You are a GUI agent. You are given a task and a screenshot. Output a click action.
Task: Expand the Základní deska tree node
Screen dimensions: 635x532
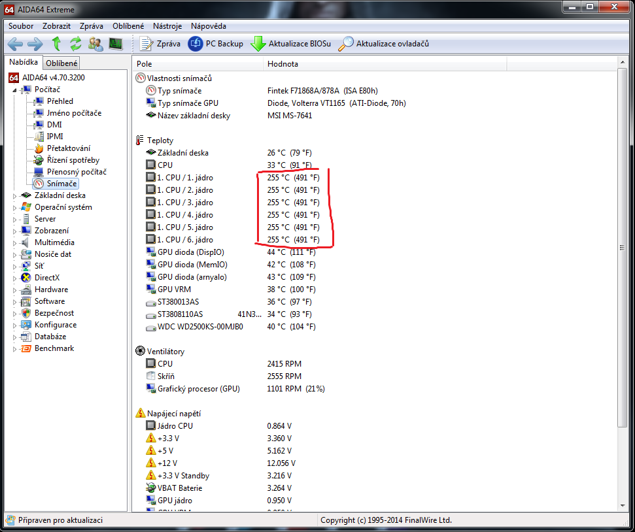coord(14,196)
